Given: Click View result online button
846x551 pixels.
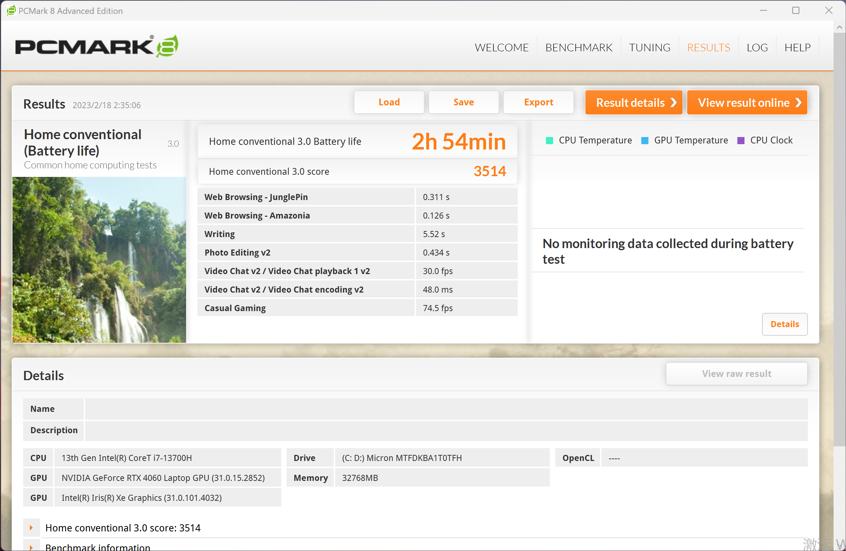Looking at the screenshot, I should [x=747, y=103].
